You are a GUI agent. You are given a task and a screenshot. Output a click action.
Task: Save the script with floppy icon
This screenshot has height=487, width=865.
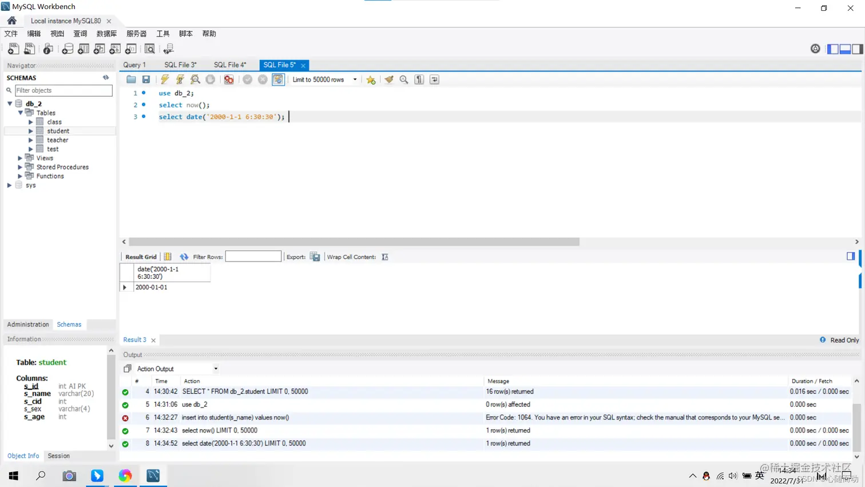[146, 80]
